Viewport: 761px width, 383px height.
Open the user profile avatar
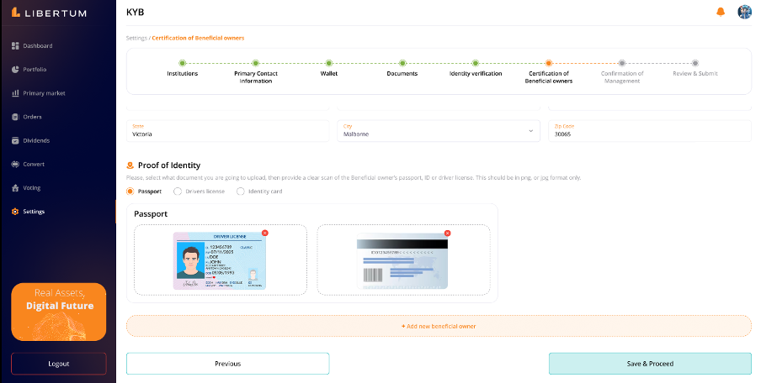(x=744, y=12)
